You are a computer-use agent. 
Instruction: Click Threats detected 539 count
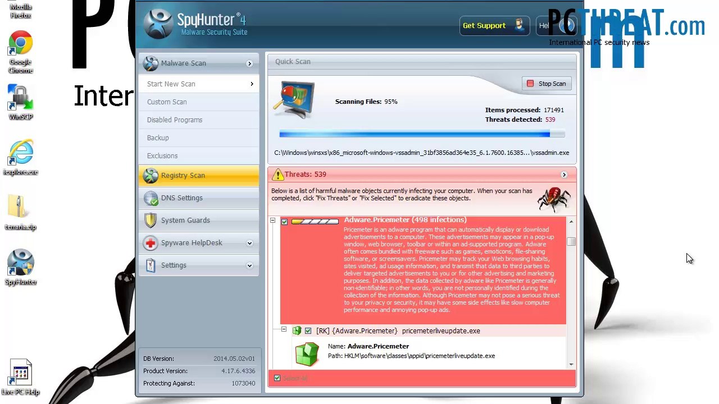click(x=550, y=120)
